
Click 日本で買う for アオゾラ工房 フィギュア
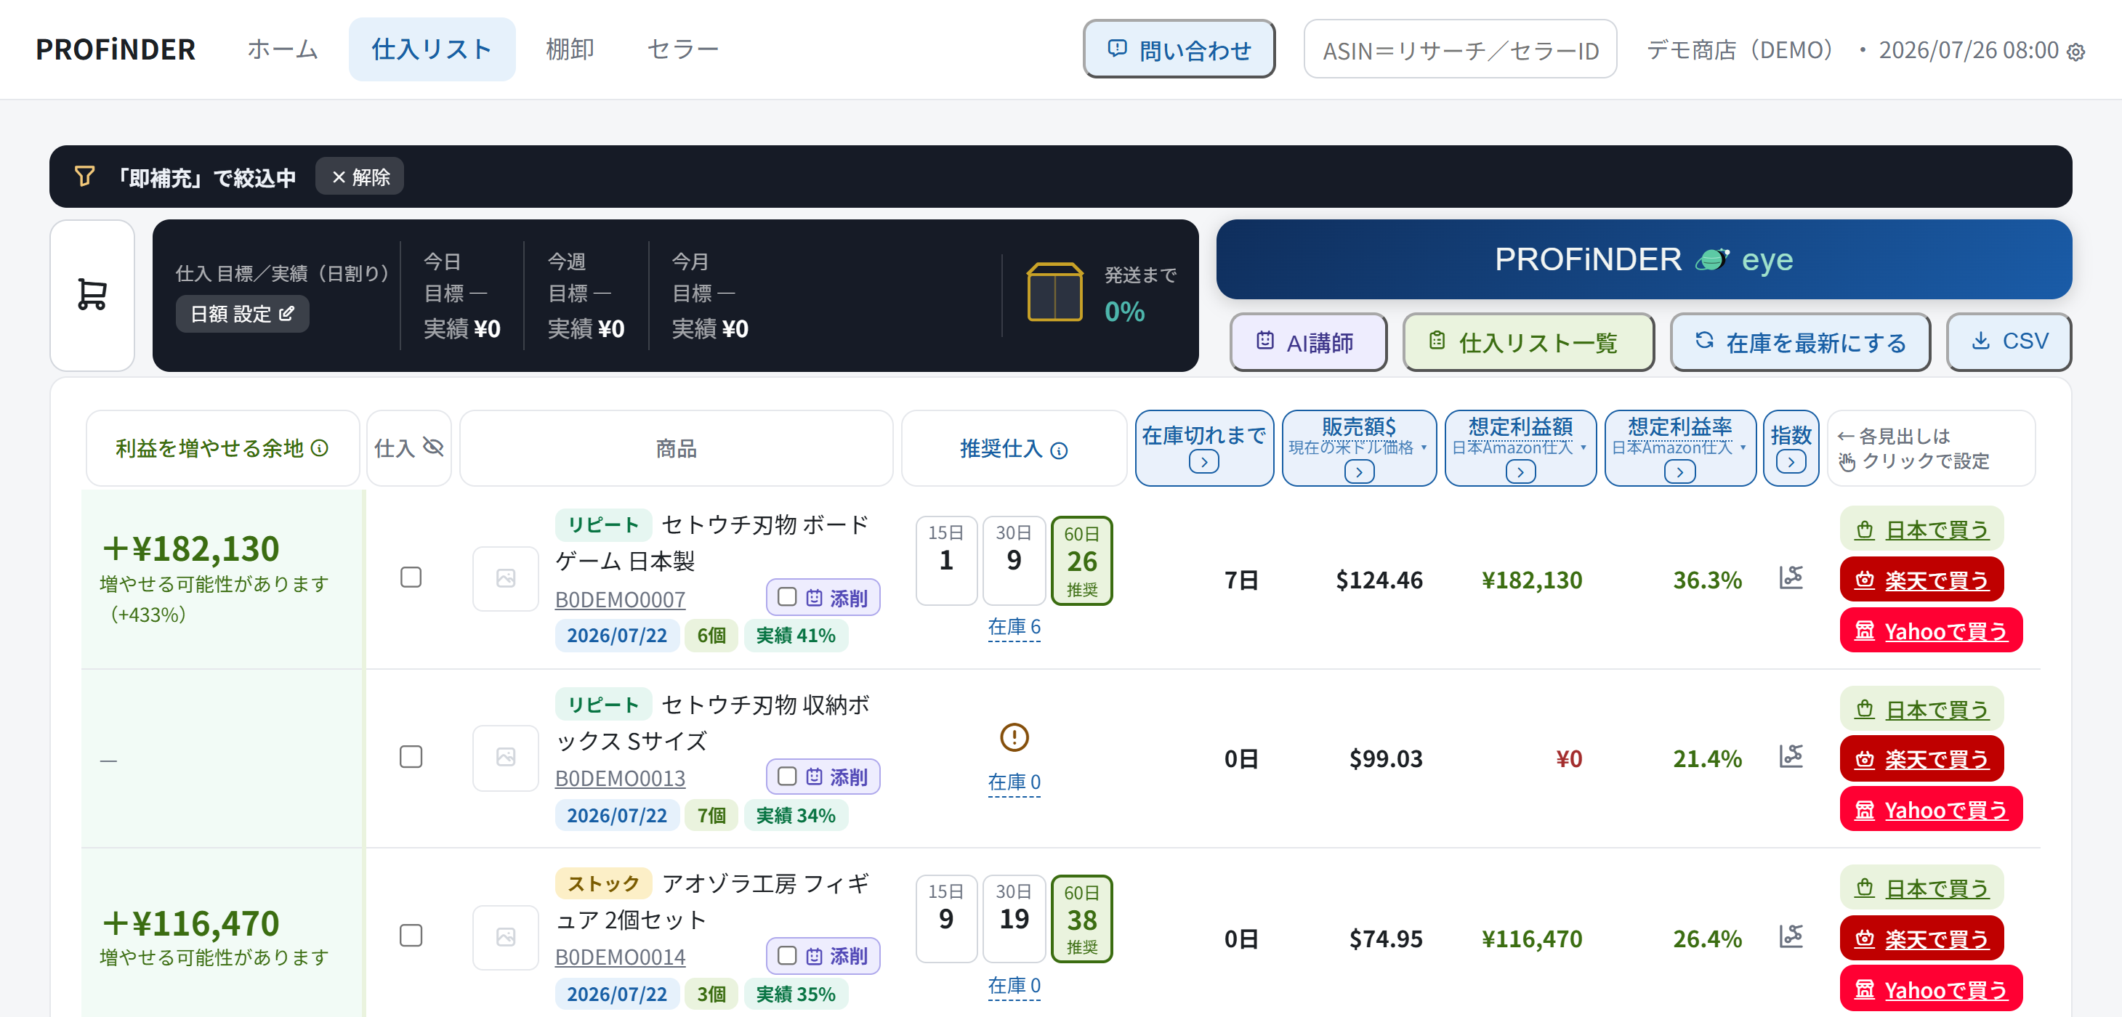(1922, 888)
